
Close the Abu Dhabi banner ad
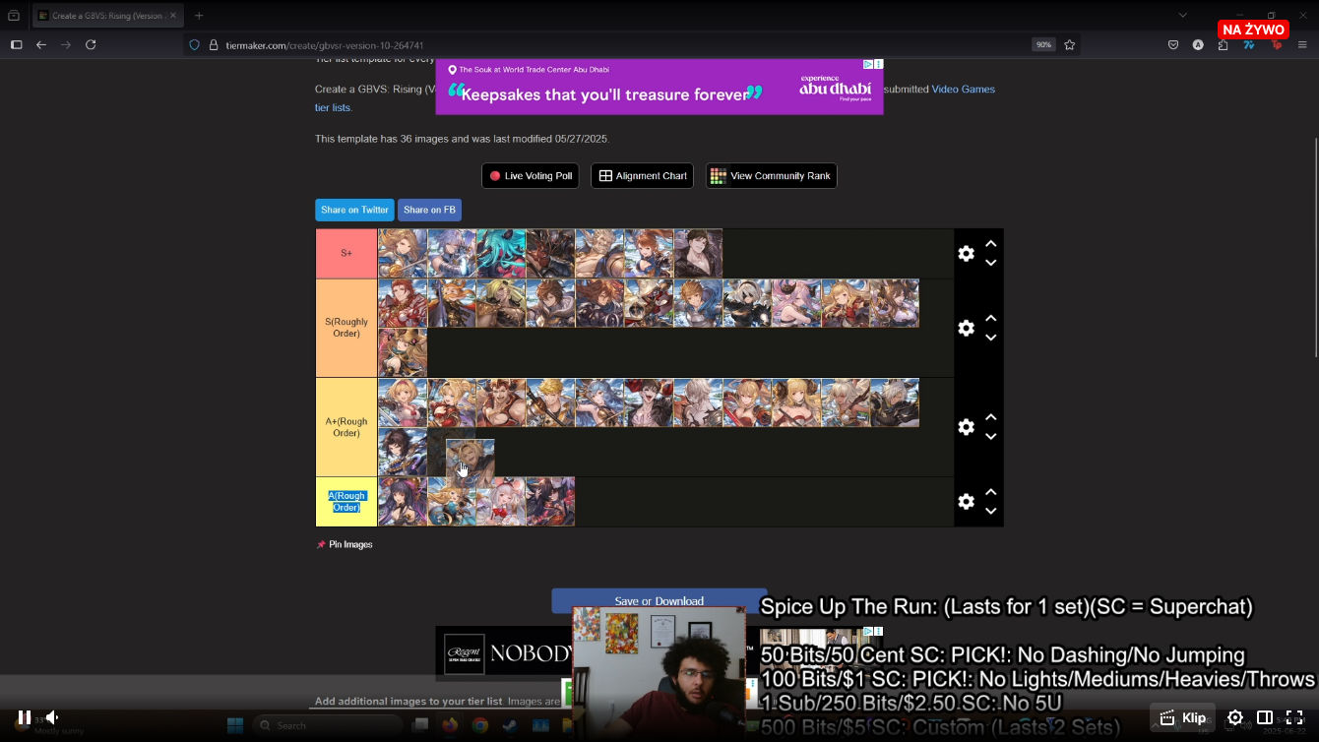pyautogui.click(x=878, y=64)
